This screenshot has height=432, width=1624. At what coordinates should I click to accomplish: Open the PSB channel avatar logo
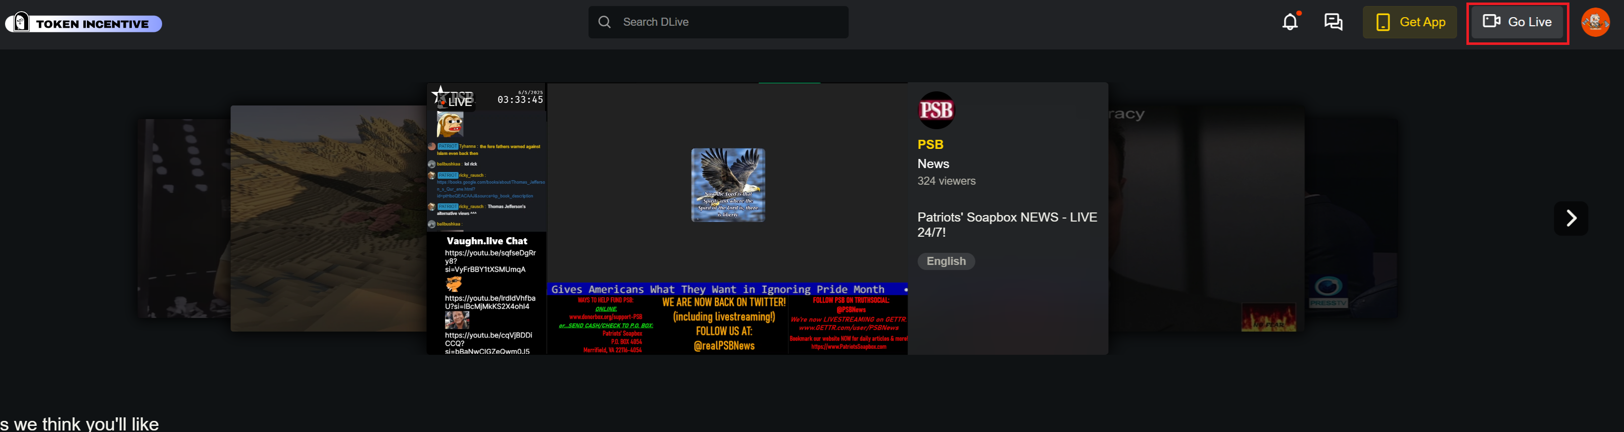point(936,110)
